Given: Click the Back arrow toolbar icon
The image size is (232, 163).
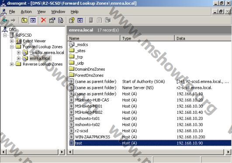Looking at the screenshot, I should (5, 20).
